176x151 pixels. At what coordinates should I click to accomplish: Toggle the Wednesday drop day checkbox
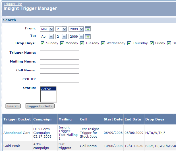click(103, 43)
